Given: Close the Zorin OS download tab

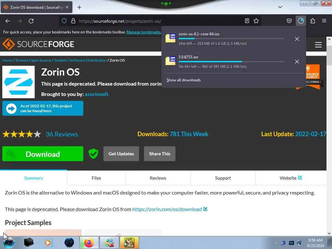Looking at the screenshot, I should pos(67,7).
